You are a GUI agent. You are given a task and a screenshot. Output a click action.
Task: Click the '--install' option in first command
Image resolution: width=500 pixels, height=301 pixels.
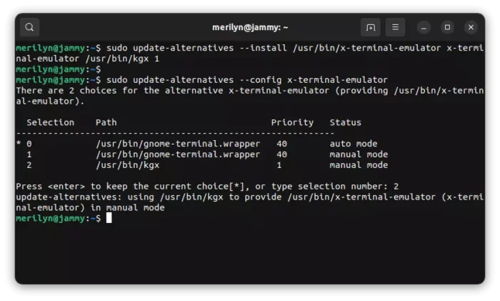(263, 48)
